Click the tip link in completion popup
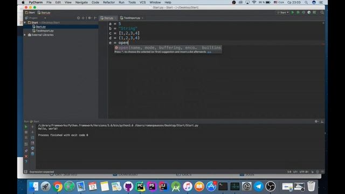 tap(209, 52)
